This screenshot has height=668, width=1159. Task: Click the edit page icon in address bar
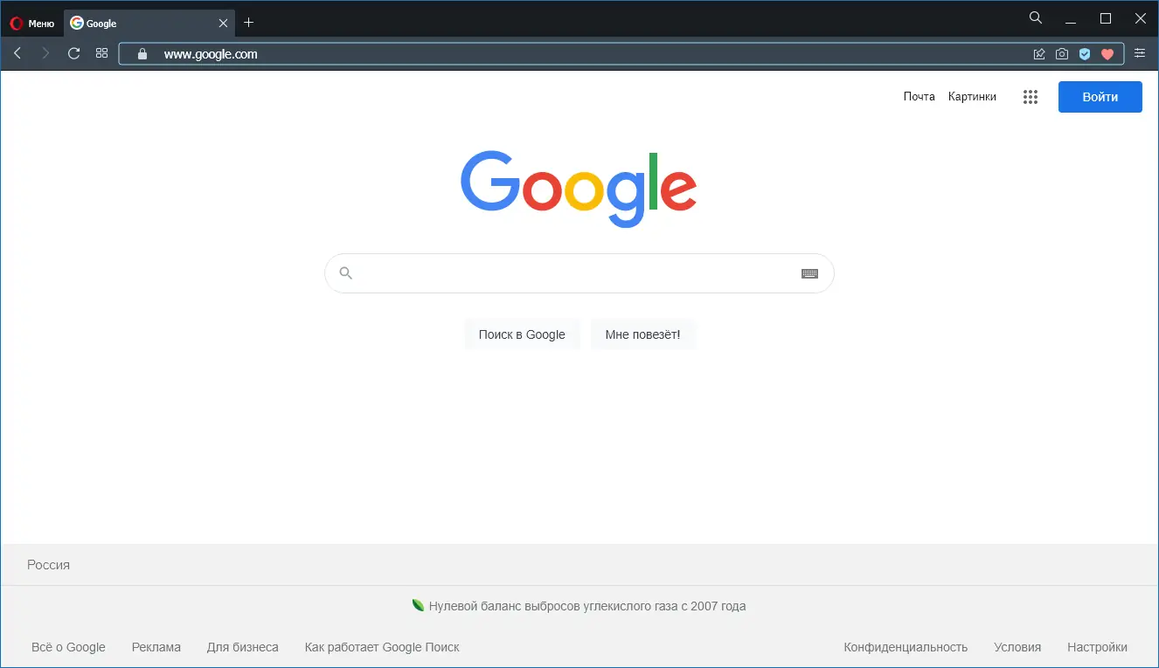click(1039, 54)
